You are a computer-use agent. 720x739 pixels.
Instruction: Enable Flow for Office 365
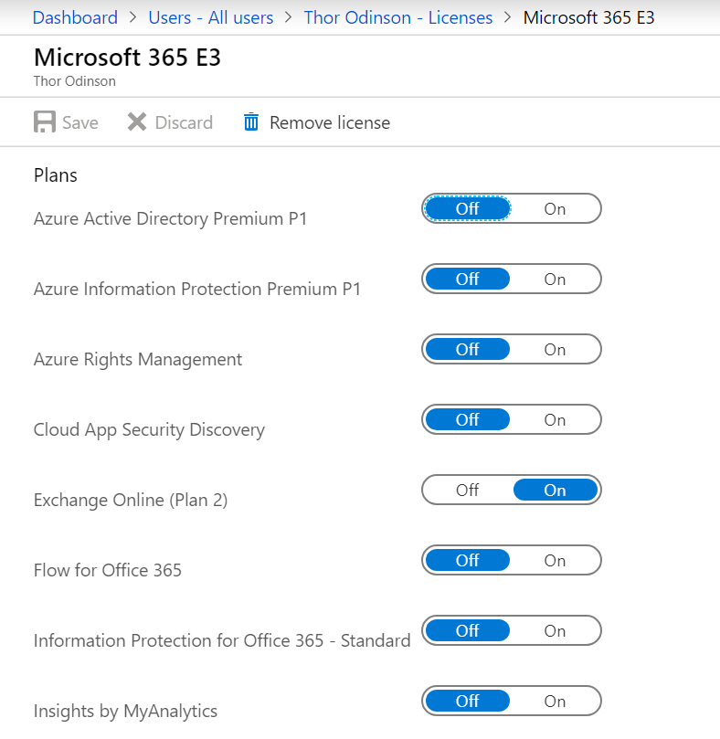tap(555, 560)
